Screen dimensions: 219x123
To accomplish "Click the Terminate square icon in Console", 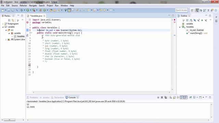I will tap(158, 97).
